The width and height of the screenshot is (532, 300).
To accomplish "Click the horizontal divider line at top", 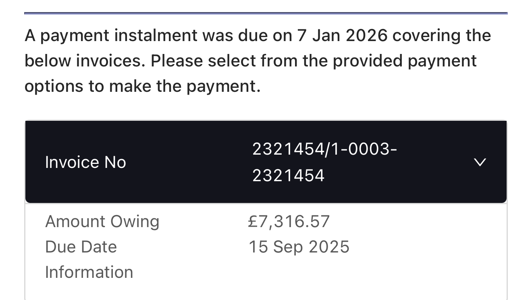I will pos(266,13).
